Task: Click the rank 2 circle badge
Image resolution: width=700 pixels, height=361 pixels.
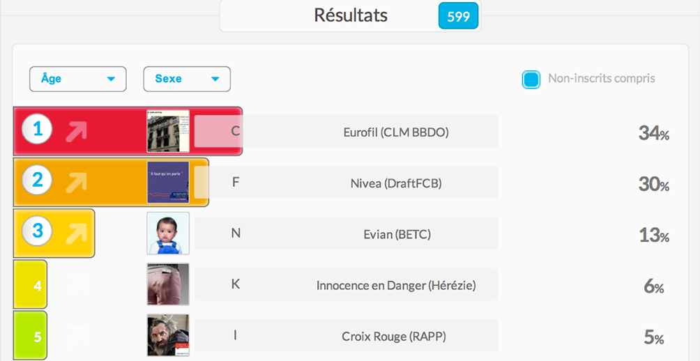Action: pyautogui.click(x=38, y=180)
